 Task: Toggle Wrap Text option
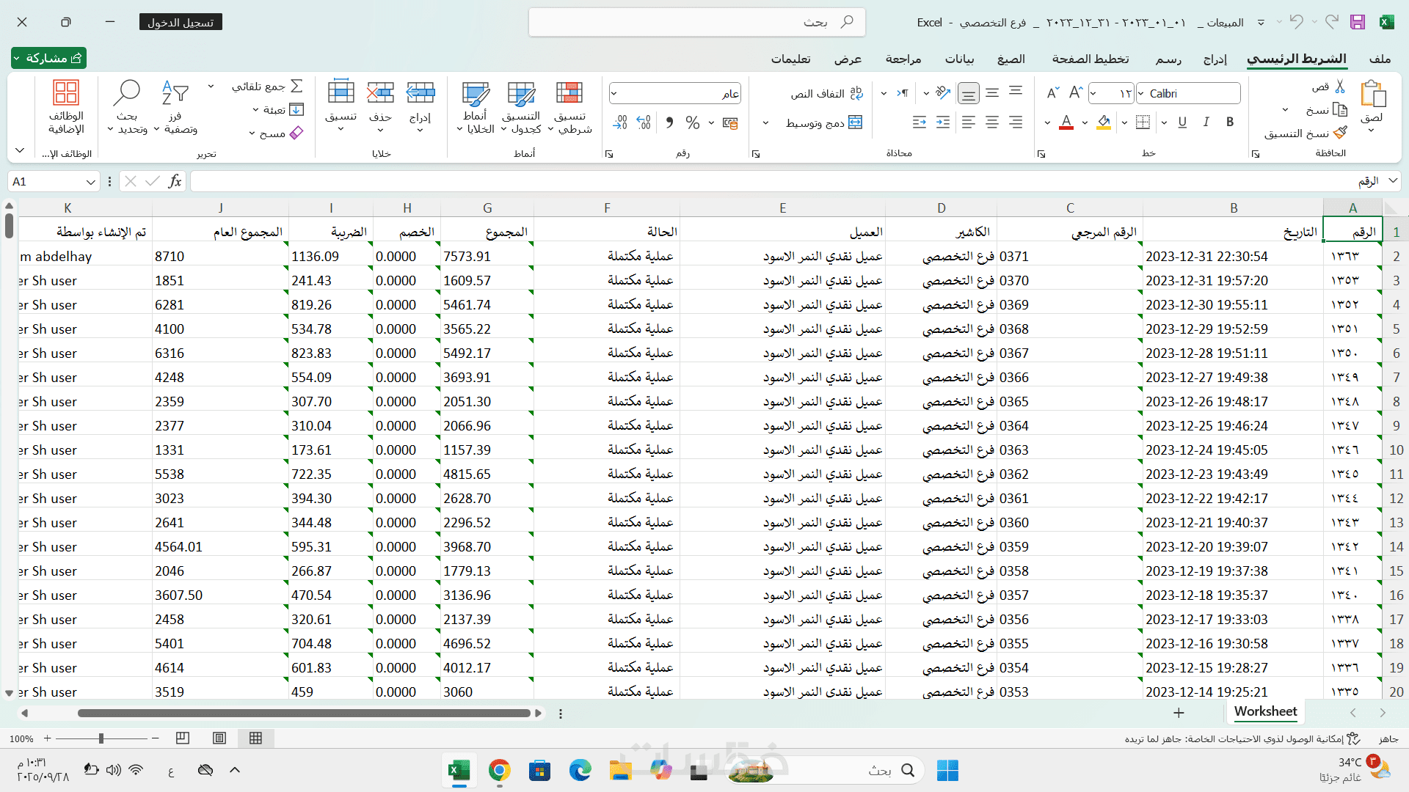(x=856, y=93)
